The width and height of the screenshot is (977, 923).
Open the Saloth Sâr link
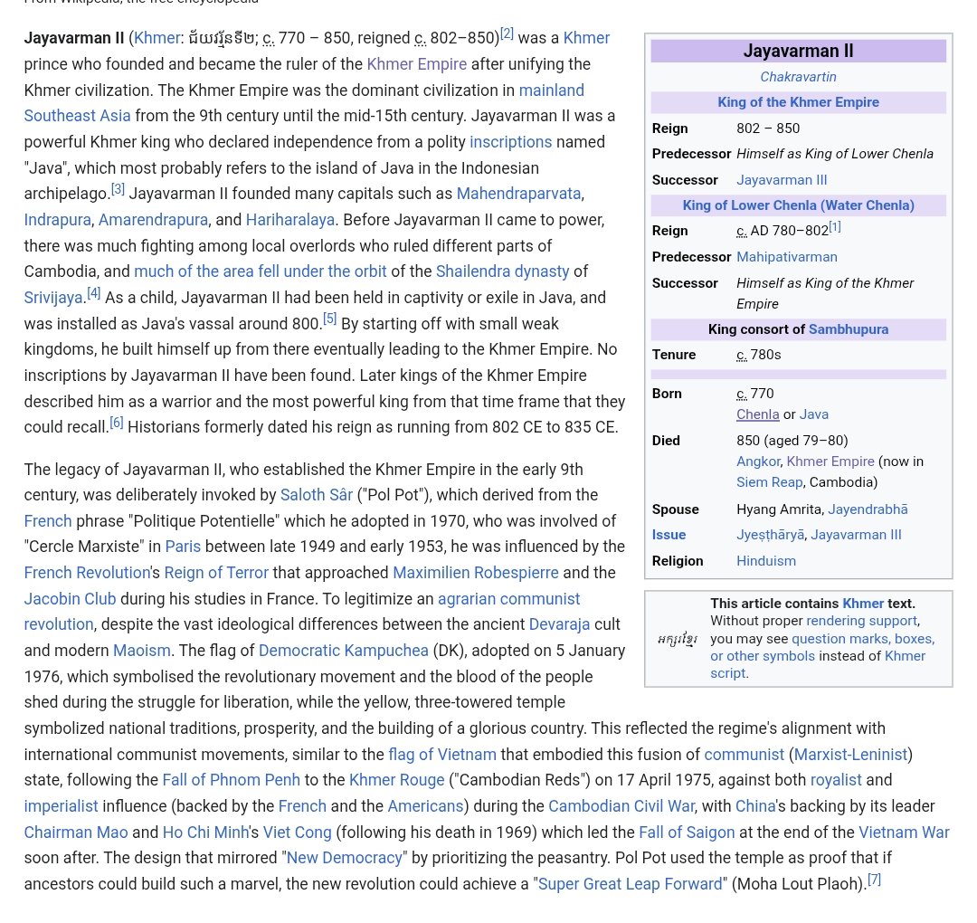point(317,495)
